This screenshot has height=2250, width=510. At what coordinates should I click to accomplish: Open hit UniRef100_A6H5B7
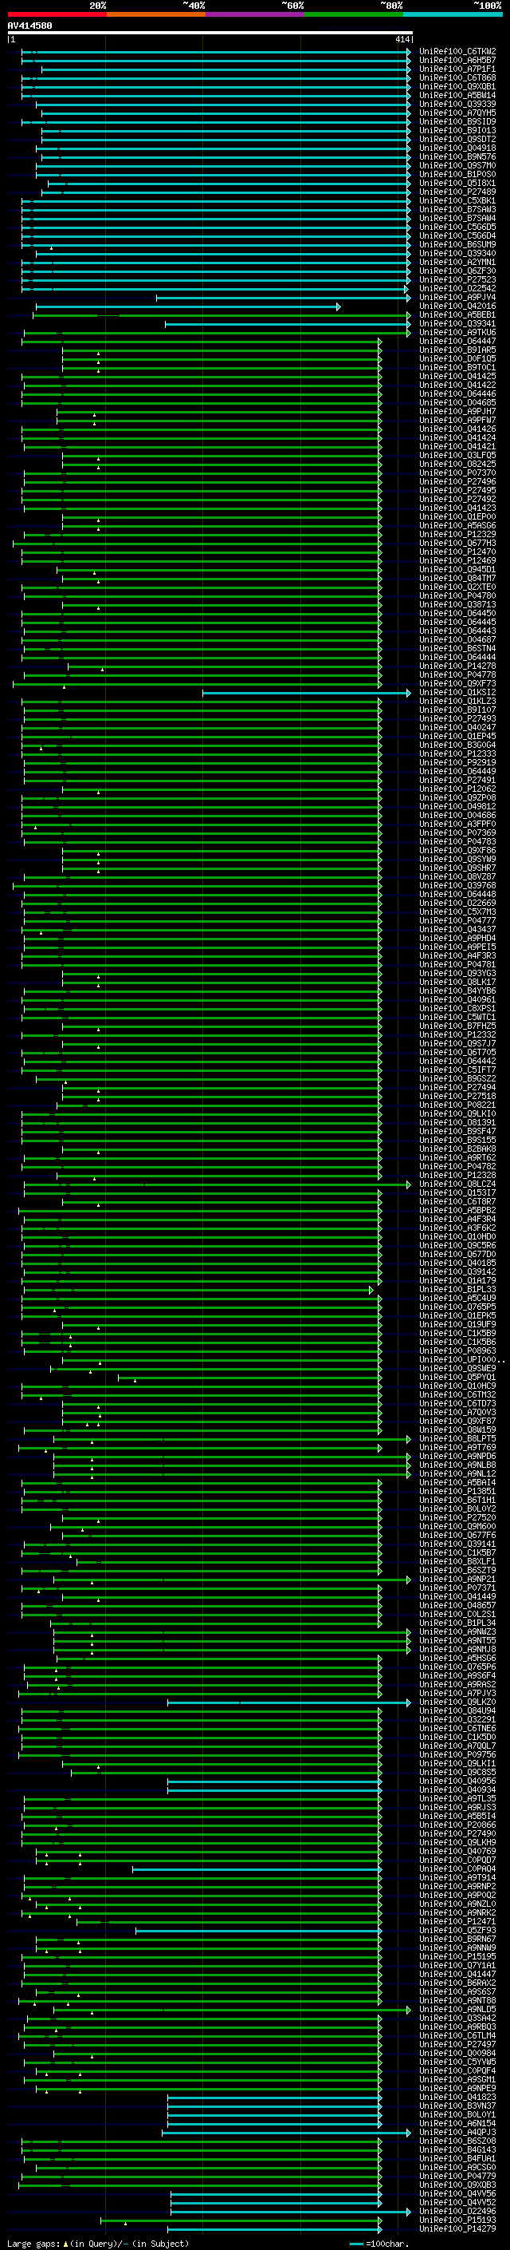pyautogui.click(x=457, y=61)
